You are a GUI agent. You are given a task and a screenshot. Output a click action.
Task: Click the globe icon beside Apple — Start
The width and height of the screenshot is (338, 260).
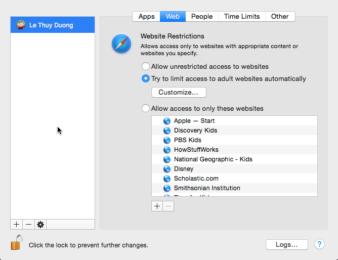coord(167,121)
